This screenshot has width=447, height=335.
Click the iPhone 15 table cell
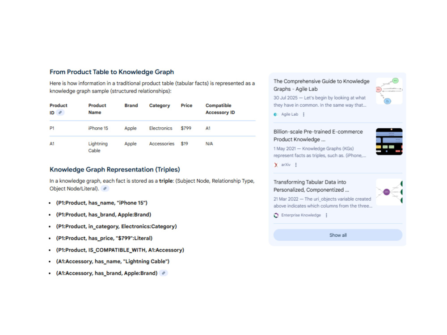pyautogui.click(x=98, y=128)
